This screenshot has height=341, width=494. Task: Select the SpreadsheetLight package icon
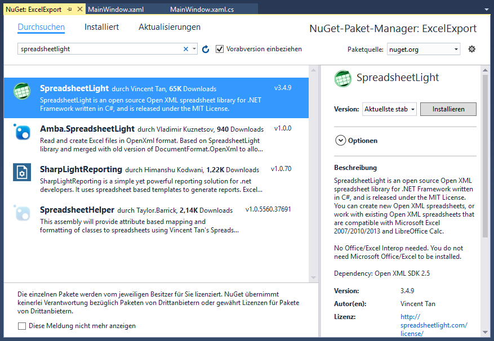[x=21, y=90]
